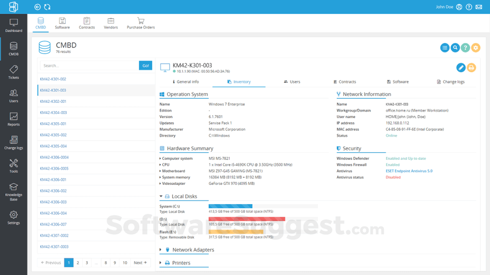Viewport: 490px width, 275px height.
Task: Click the orange gear round icon
Action: (476, 48)
